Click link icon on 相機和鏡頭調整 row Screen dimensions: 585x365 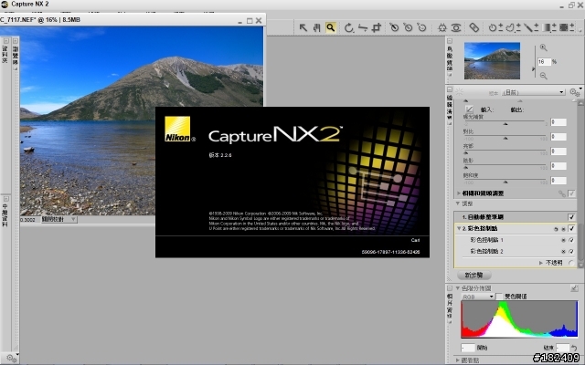click(561, 193)
